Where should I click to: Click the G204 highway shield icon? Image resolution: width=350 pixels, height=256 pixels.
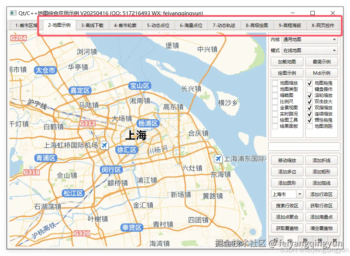click(18, 38)
